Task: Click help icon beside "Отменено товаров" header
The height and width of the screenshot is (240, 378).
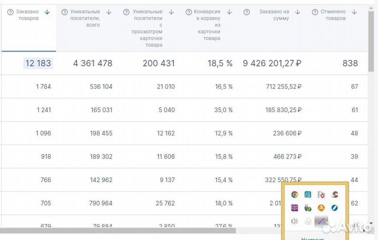Action: [x=314, y=12]
